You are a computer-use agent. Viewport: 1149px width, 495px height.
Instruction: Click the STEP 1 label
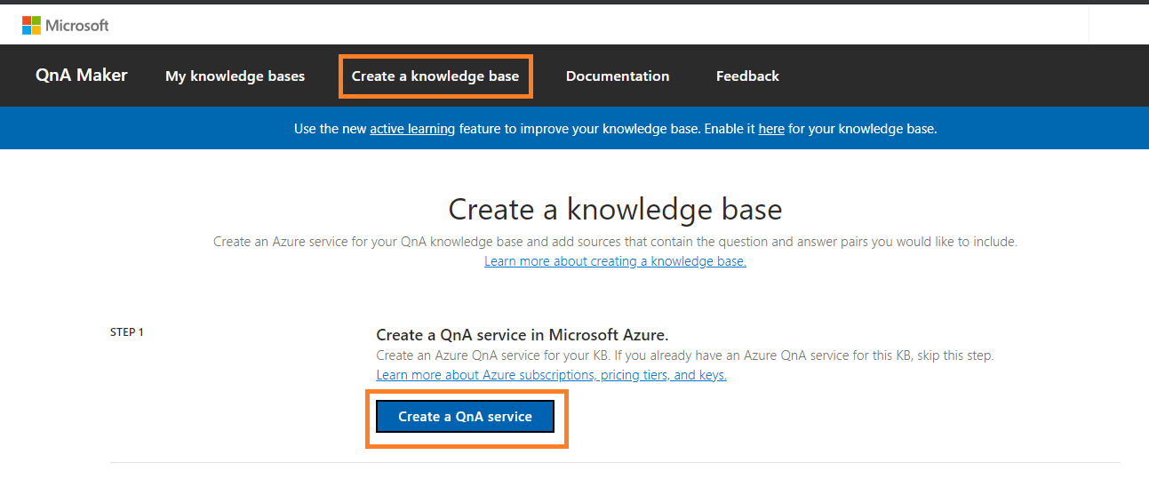pyautogui.click(x=127, y=332)
